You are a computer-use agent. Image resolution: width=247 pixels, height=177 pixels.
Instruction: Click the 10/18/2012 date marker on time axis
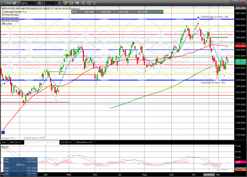[209, 174]
